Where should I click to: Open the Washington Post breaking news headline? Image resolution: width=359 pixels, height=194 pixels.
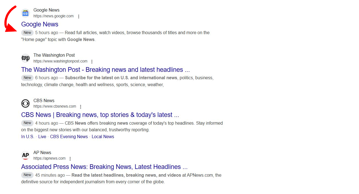point(105,70)
